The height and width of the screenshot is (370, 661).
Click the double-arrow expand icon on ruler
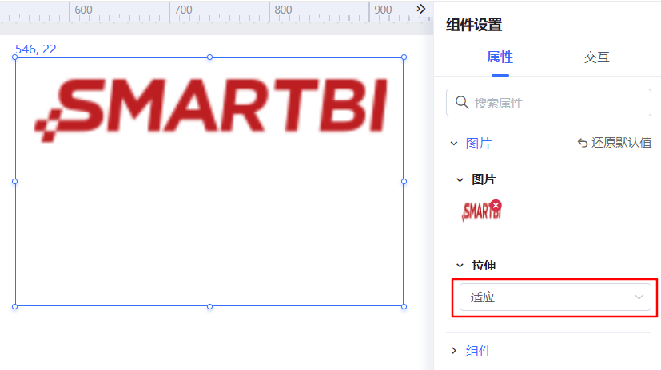pyautogui.click(x=420, y=9)
